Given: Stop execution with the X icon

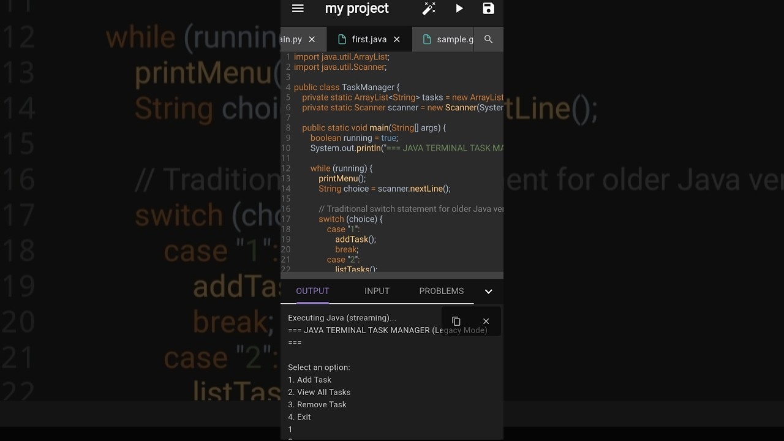Looking at the screenshot, I should coord(486,321).
